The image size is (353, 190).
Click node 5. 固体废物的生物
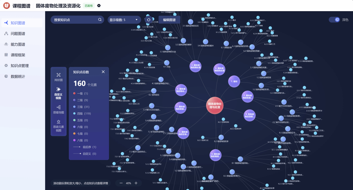click(183, 133)
